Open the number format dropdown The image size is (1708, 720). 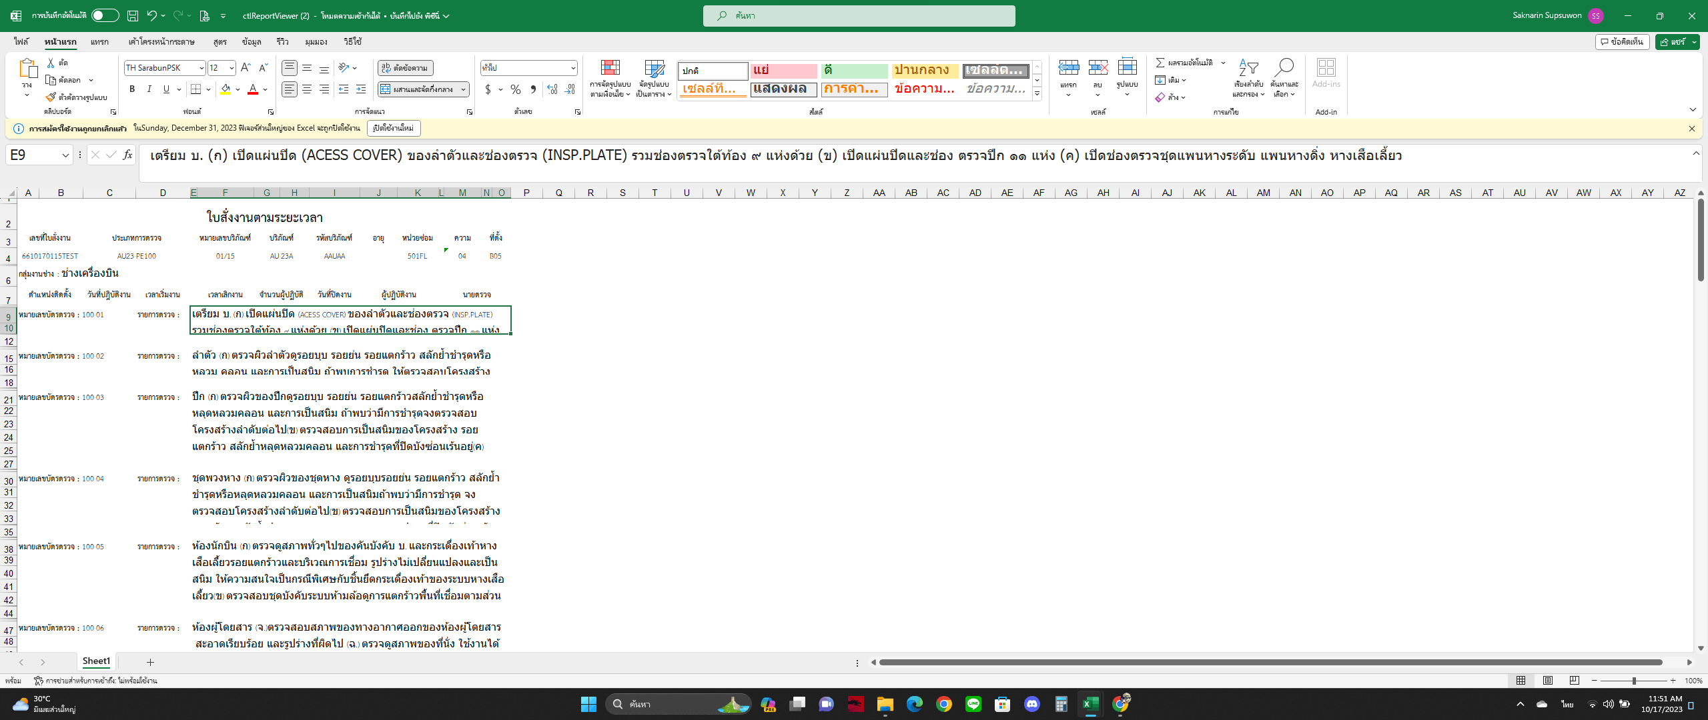tap(572, 68)
